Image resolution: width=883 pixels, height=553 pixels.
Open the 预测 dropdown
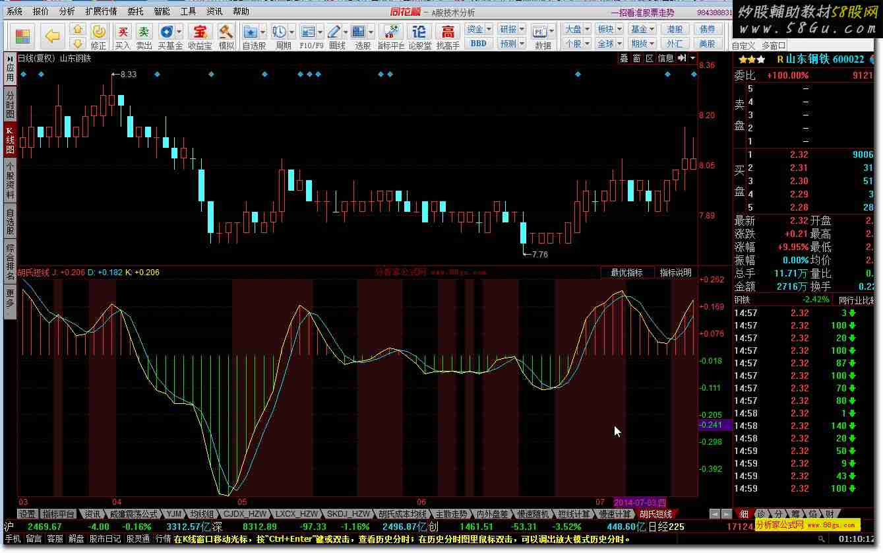(511, 44)
